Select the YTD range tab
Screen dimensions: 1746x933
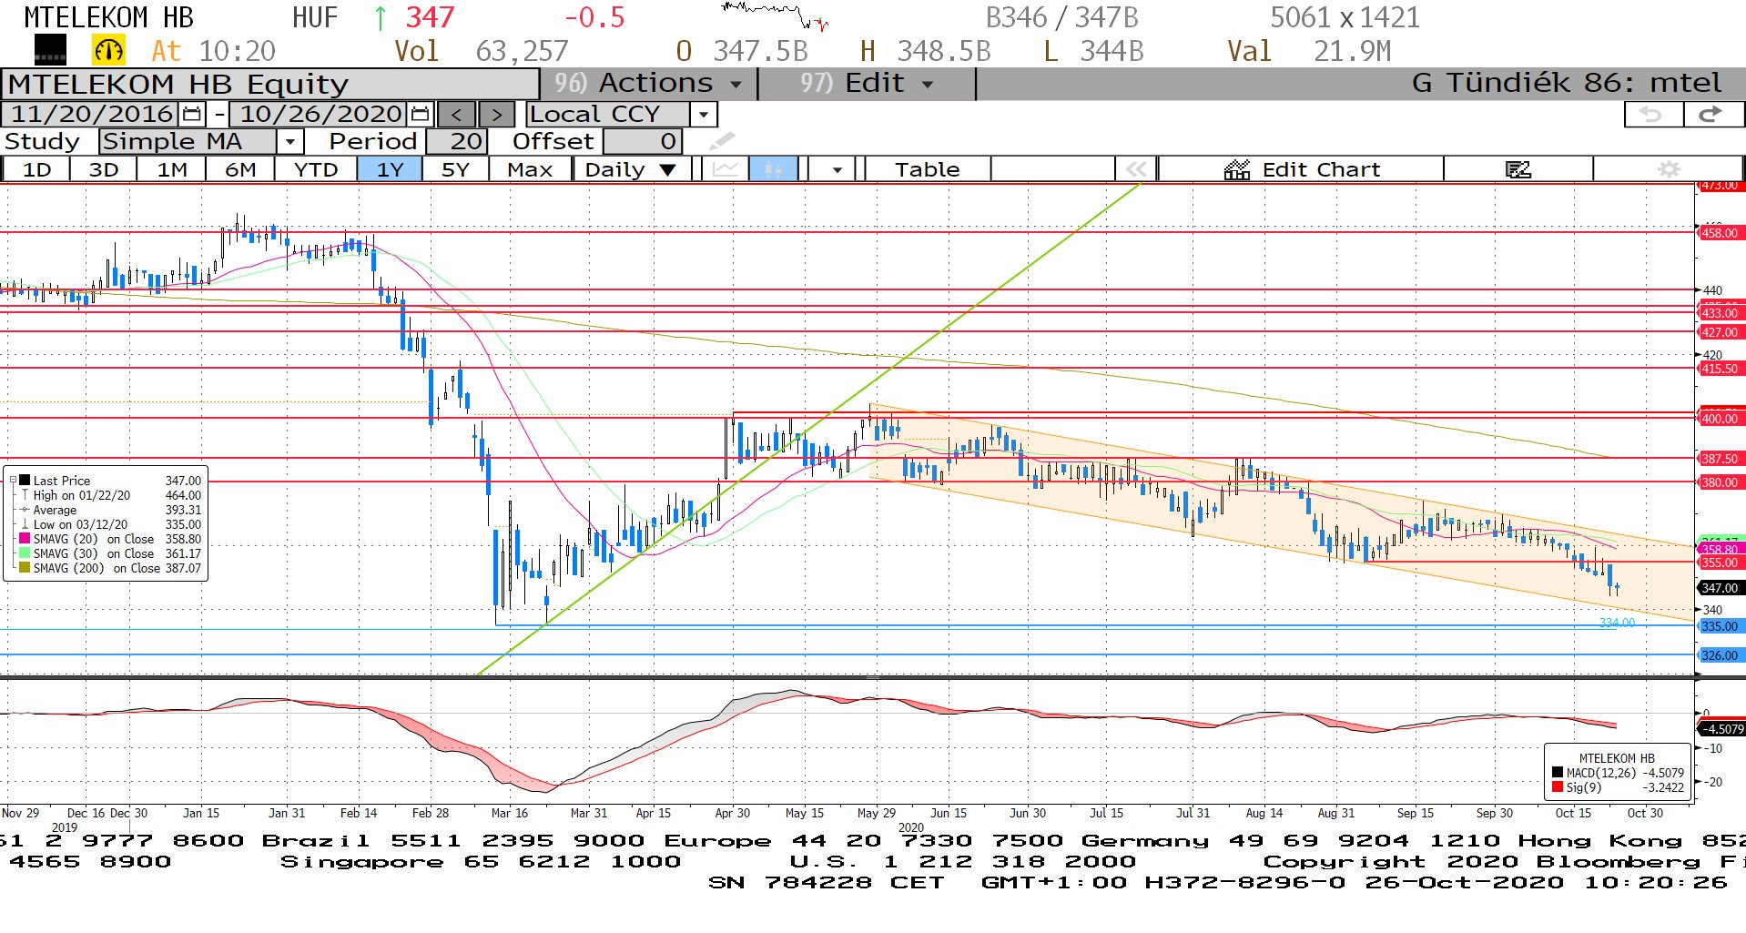(316, 169)
